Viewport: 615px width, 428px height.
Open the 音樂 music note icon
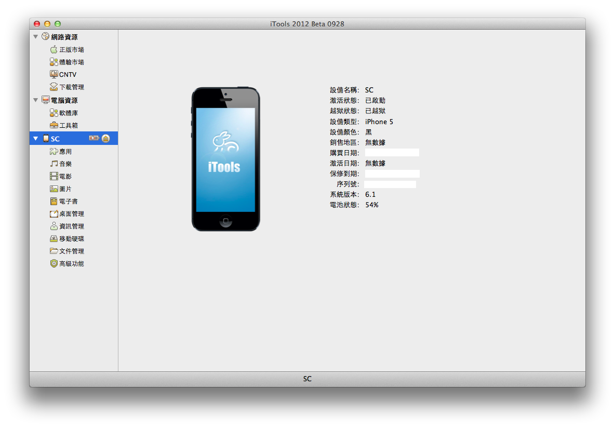pos(54,164)
